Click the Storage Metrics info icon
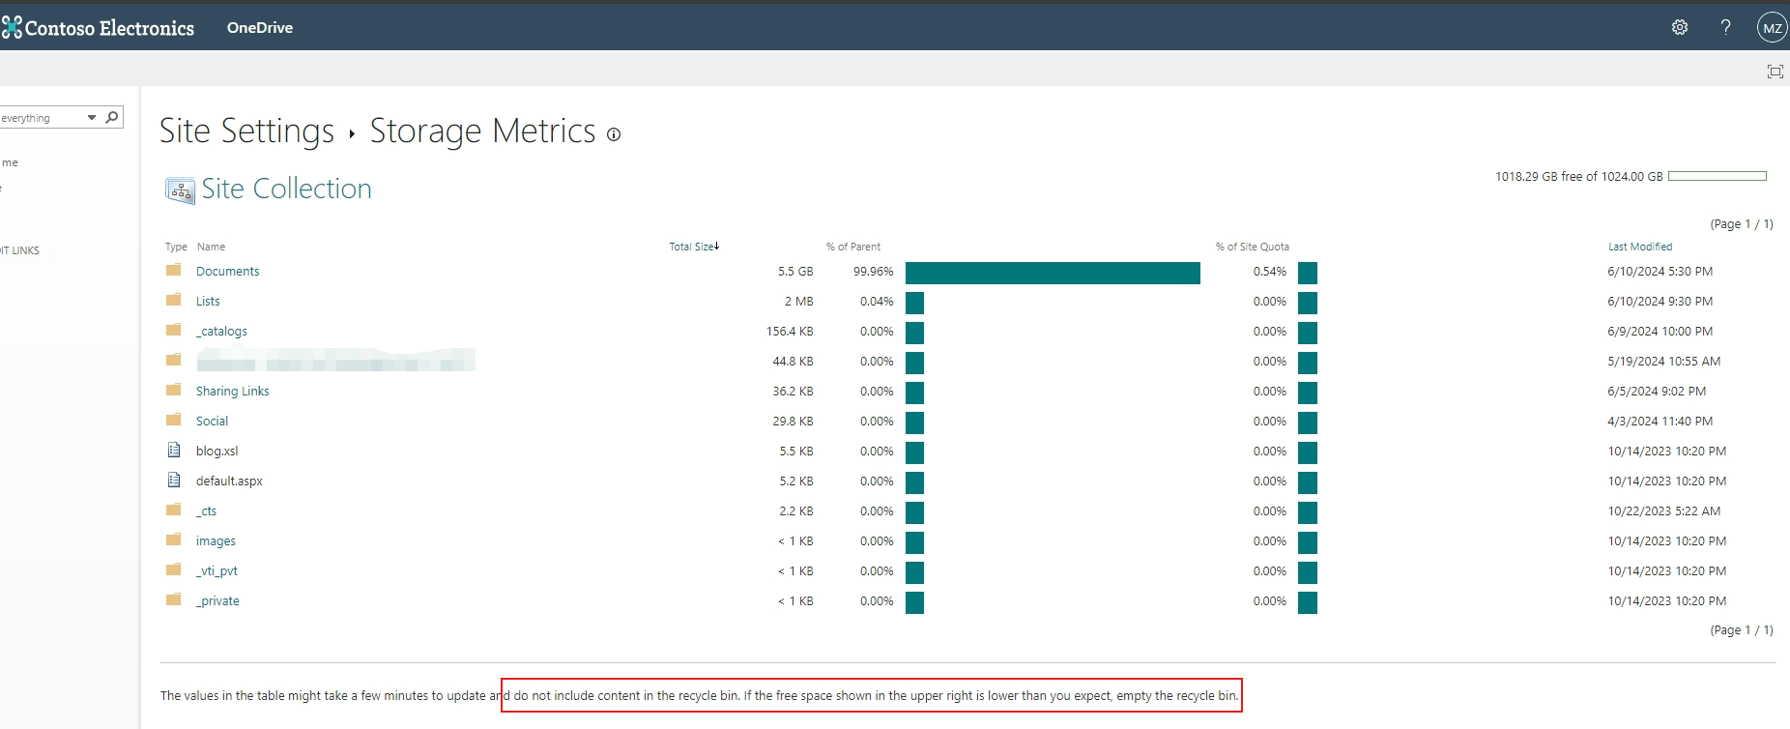Image resolution: width=1790 pixels, height=729 pixels. coord(614,134)
